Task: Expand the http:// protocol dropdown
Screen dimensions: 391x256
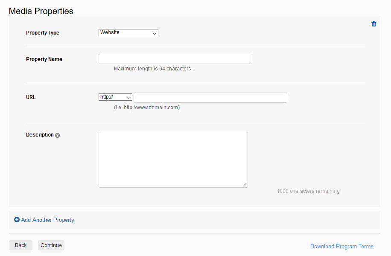Action: point(115,97)
